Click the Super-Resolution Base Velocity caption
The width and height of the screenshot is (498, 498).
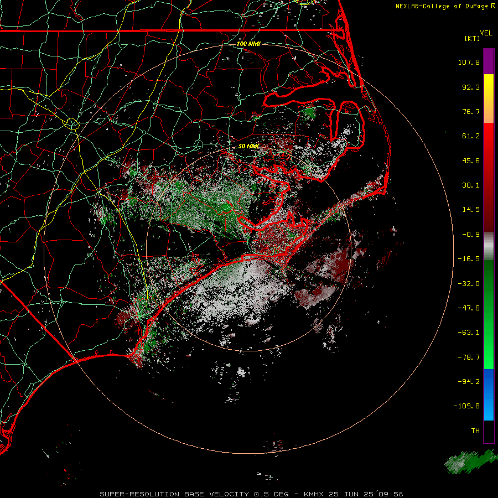point(251,494)
